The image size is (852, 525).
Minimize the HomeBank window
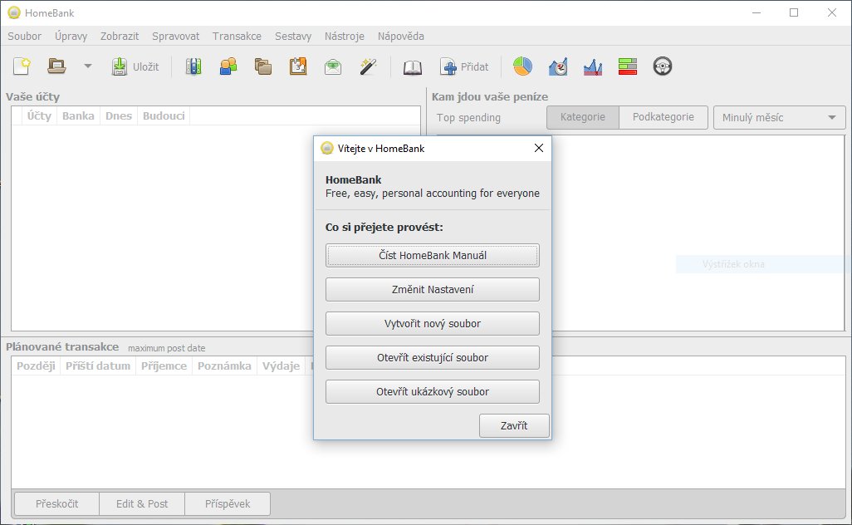pos(757,12)
